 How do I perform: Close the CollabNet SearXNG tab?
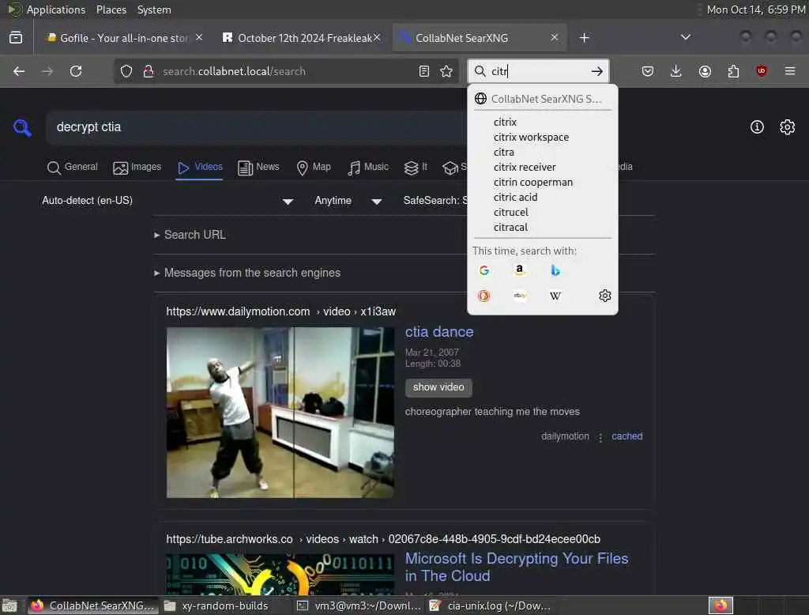554,38
